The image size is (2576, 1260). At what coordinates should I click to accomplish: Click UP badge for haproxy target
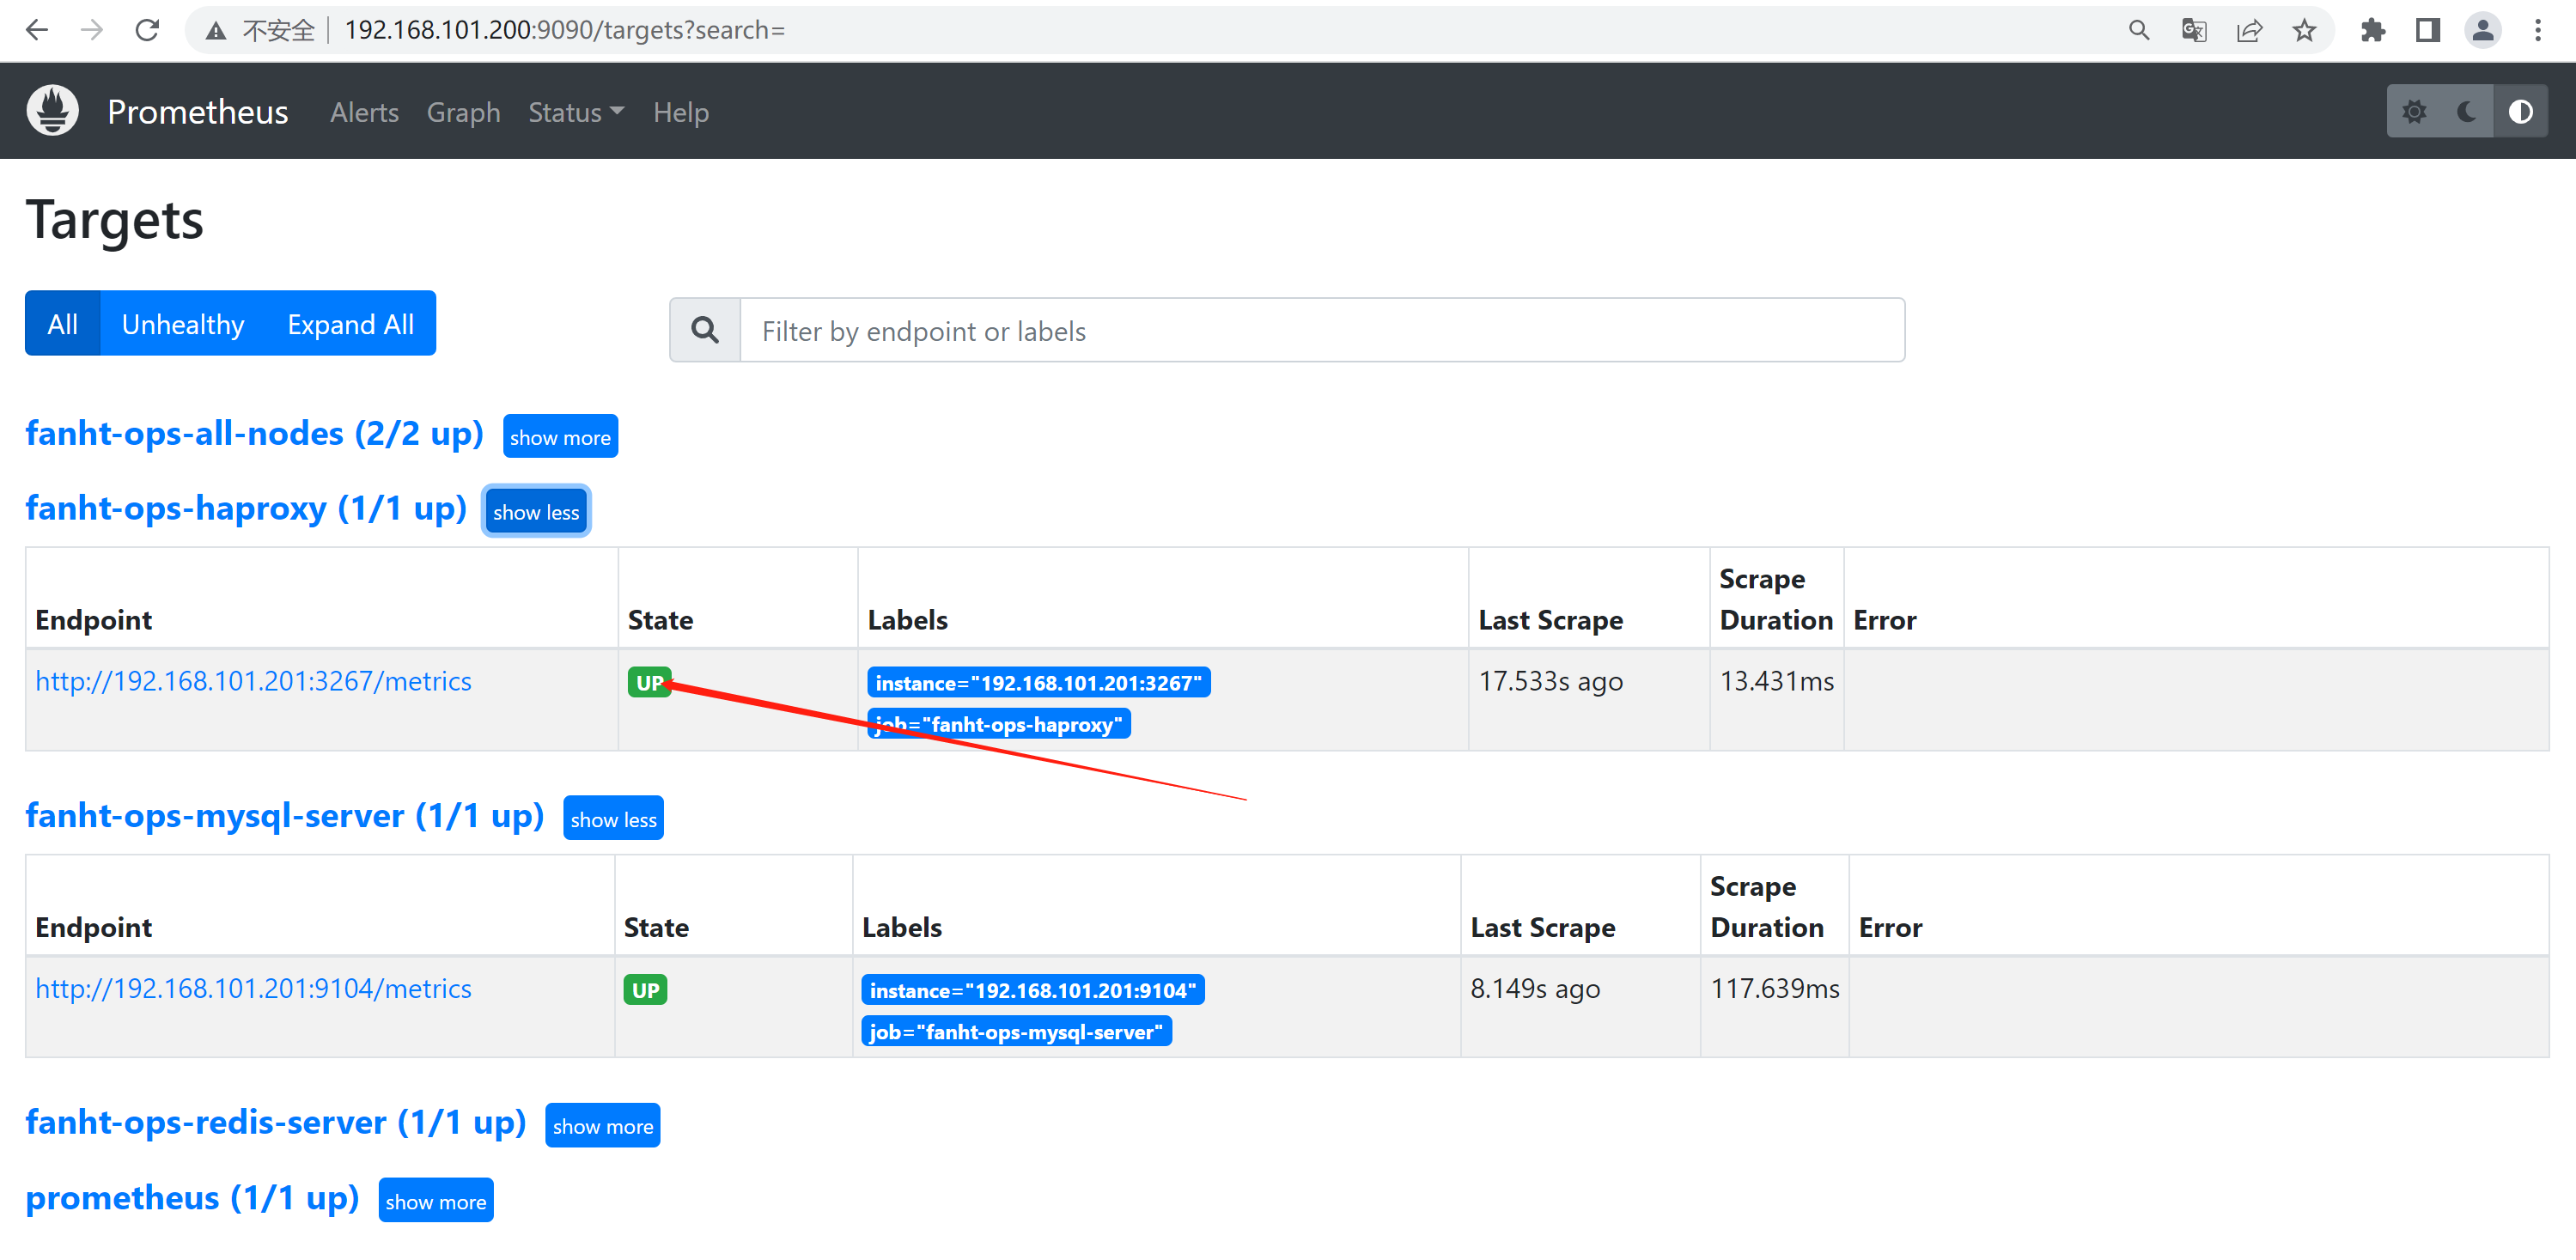(x=649, y=682)
